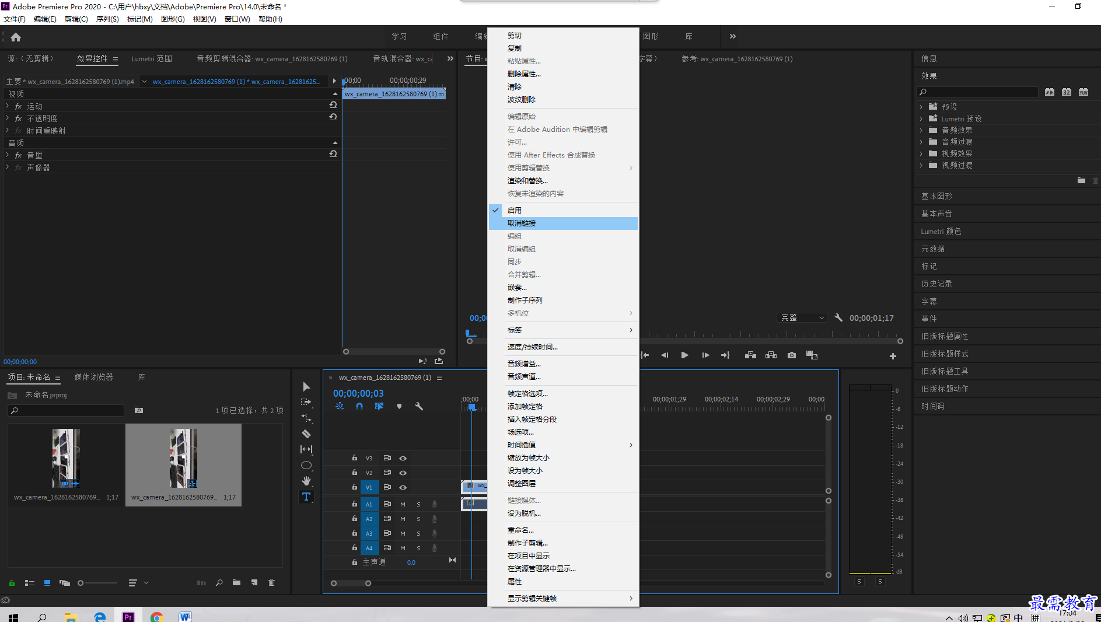Screen dimensions: 1101x622
Task: Select the Type tool
Action: click(x=306, y=497)
